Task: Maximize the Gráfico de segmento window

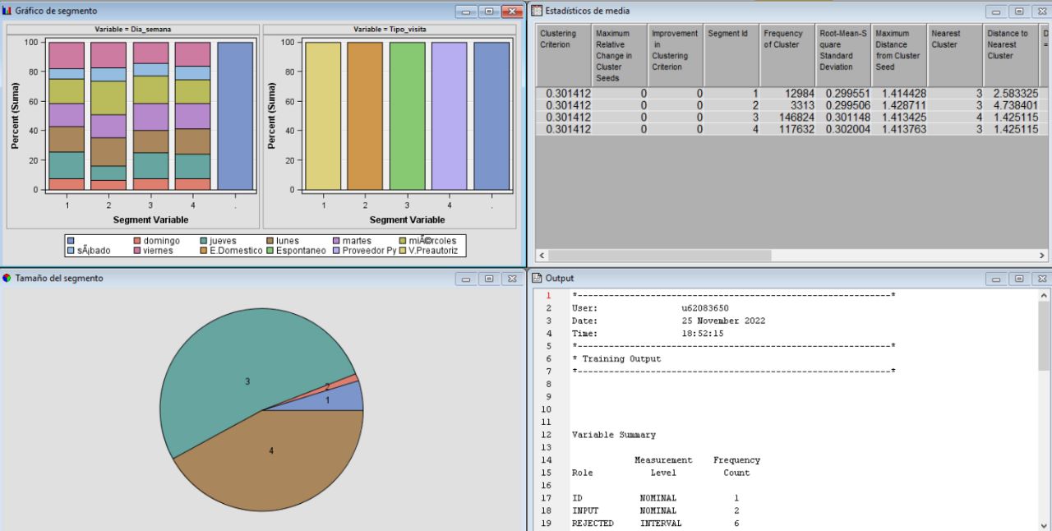Action: pyautogui.click(x=489, y=11)
